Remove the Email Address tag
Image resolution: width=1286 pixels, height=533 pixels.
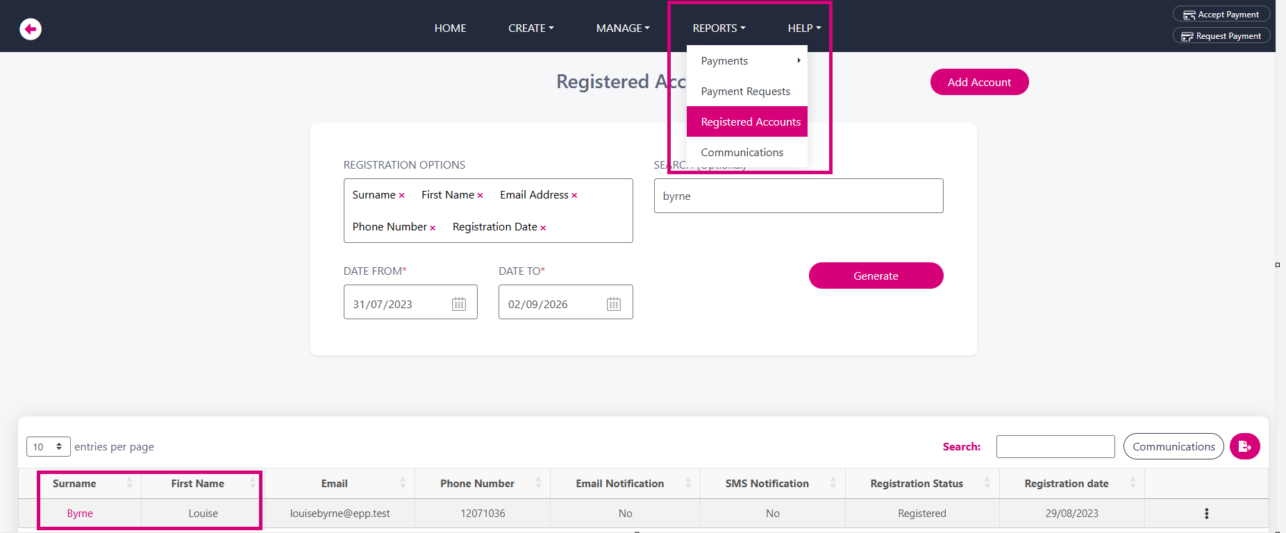[x=574, y=196]
